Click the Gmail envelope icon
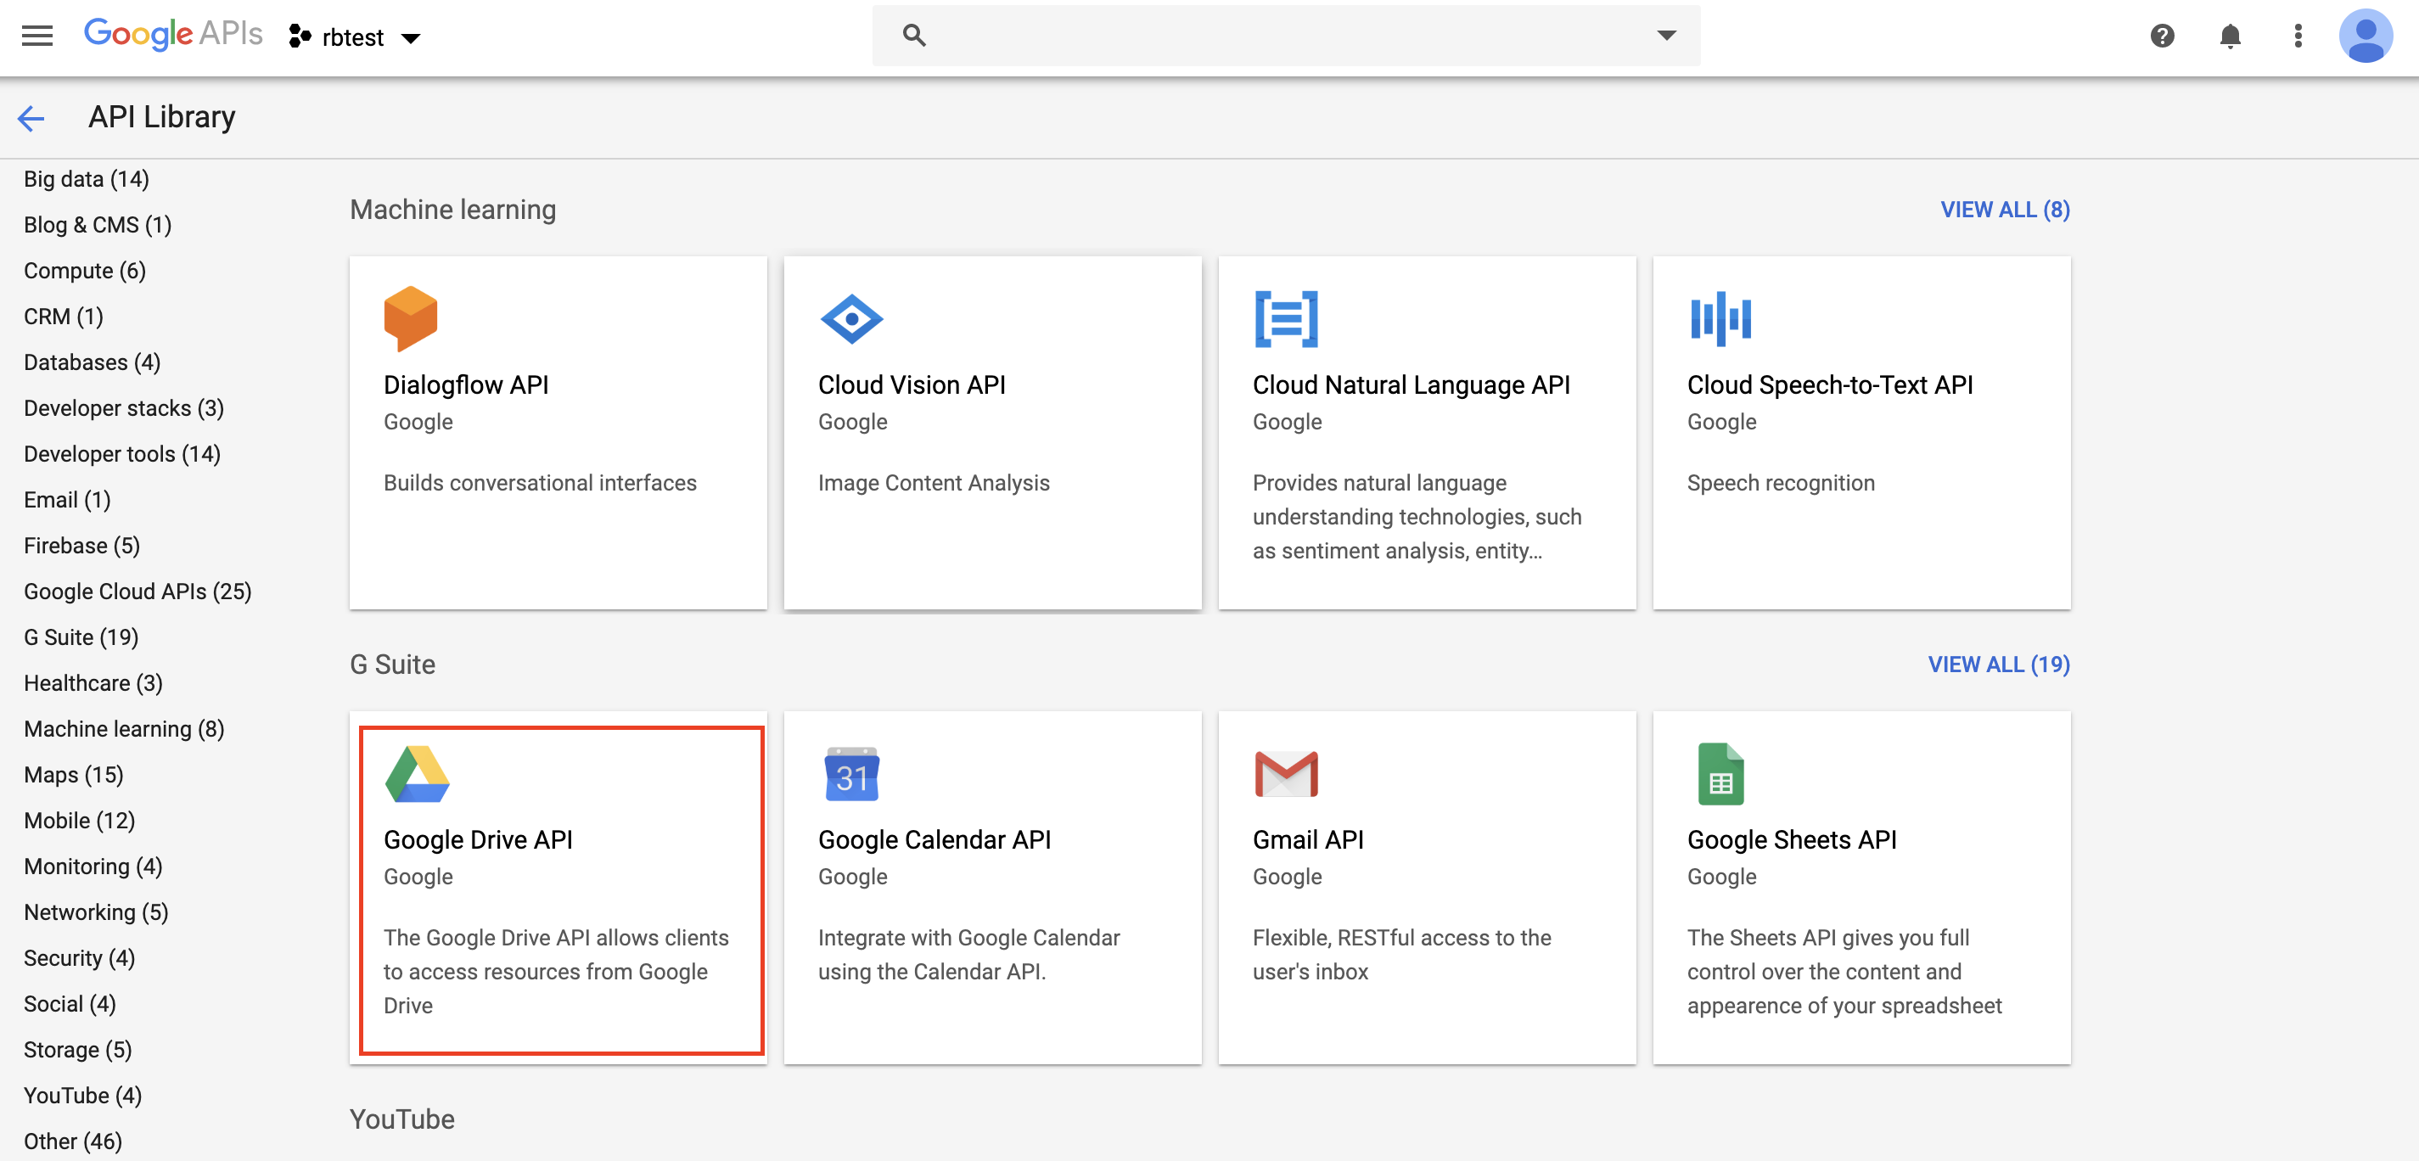 [1286, 774]
